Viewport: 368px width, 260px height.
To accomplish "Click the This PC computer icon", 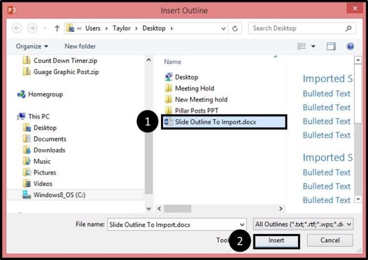I will coord(22,116).
